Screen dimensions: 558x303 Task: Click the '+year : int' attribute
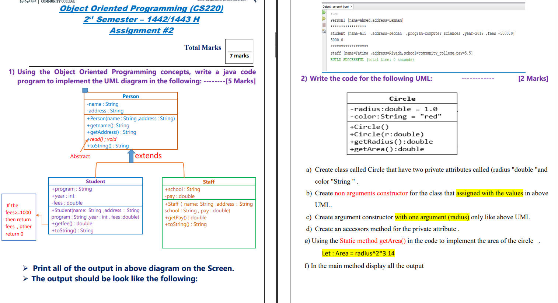63,196
